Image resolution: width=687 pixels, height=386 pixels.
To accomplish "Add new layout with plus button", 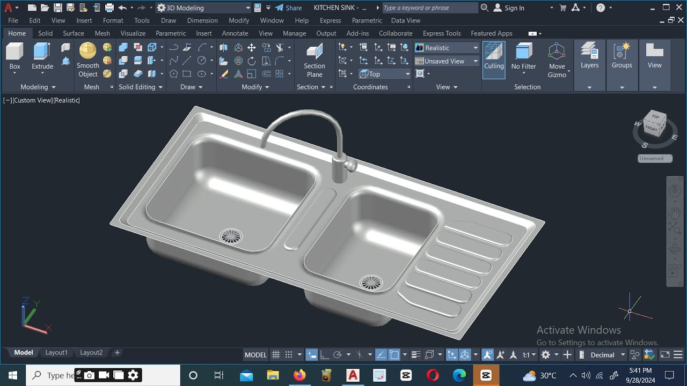I will coord(117,353).
